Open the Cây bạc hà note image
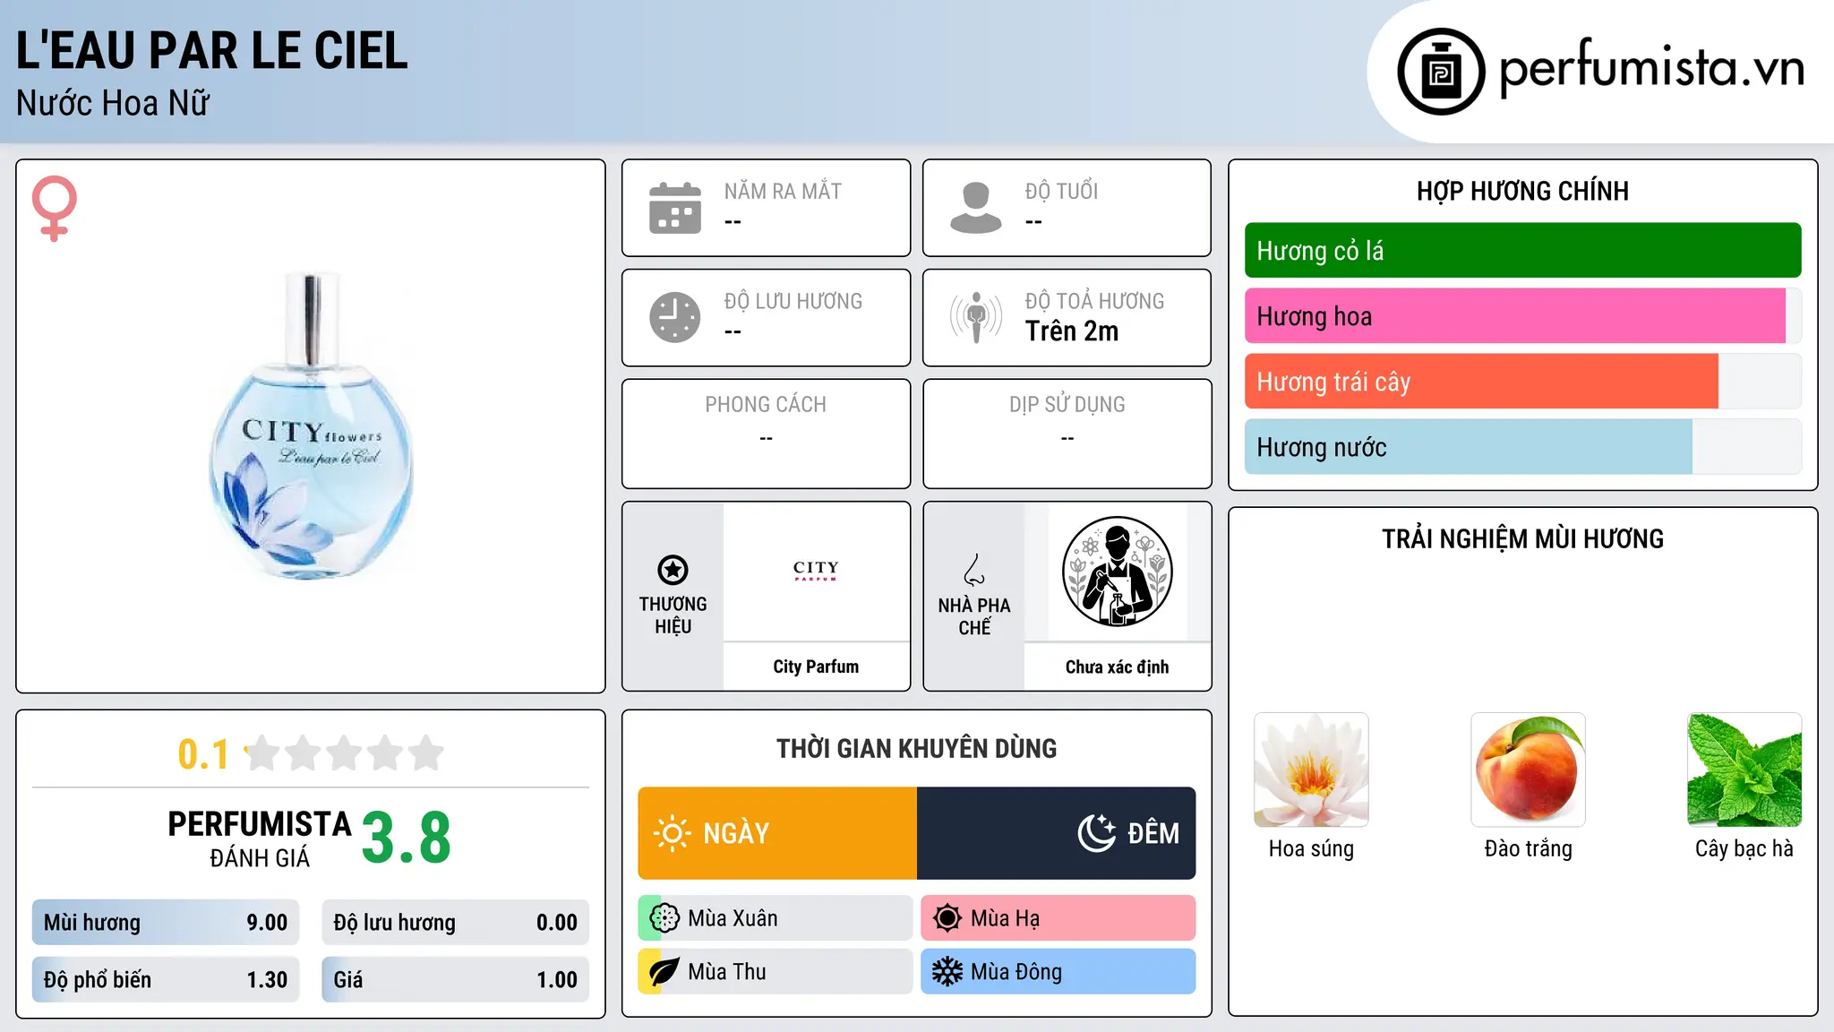 pyautogui.click(x=1744, y=770)
